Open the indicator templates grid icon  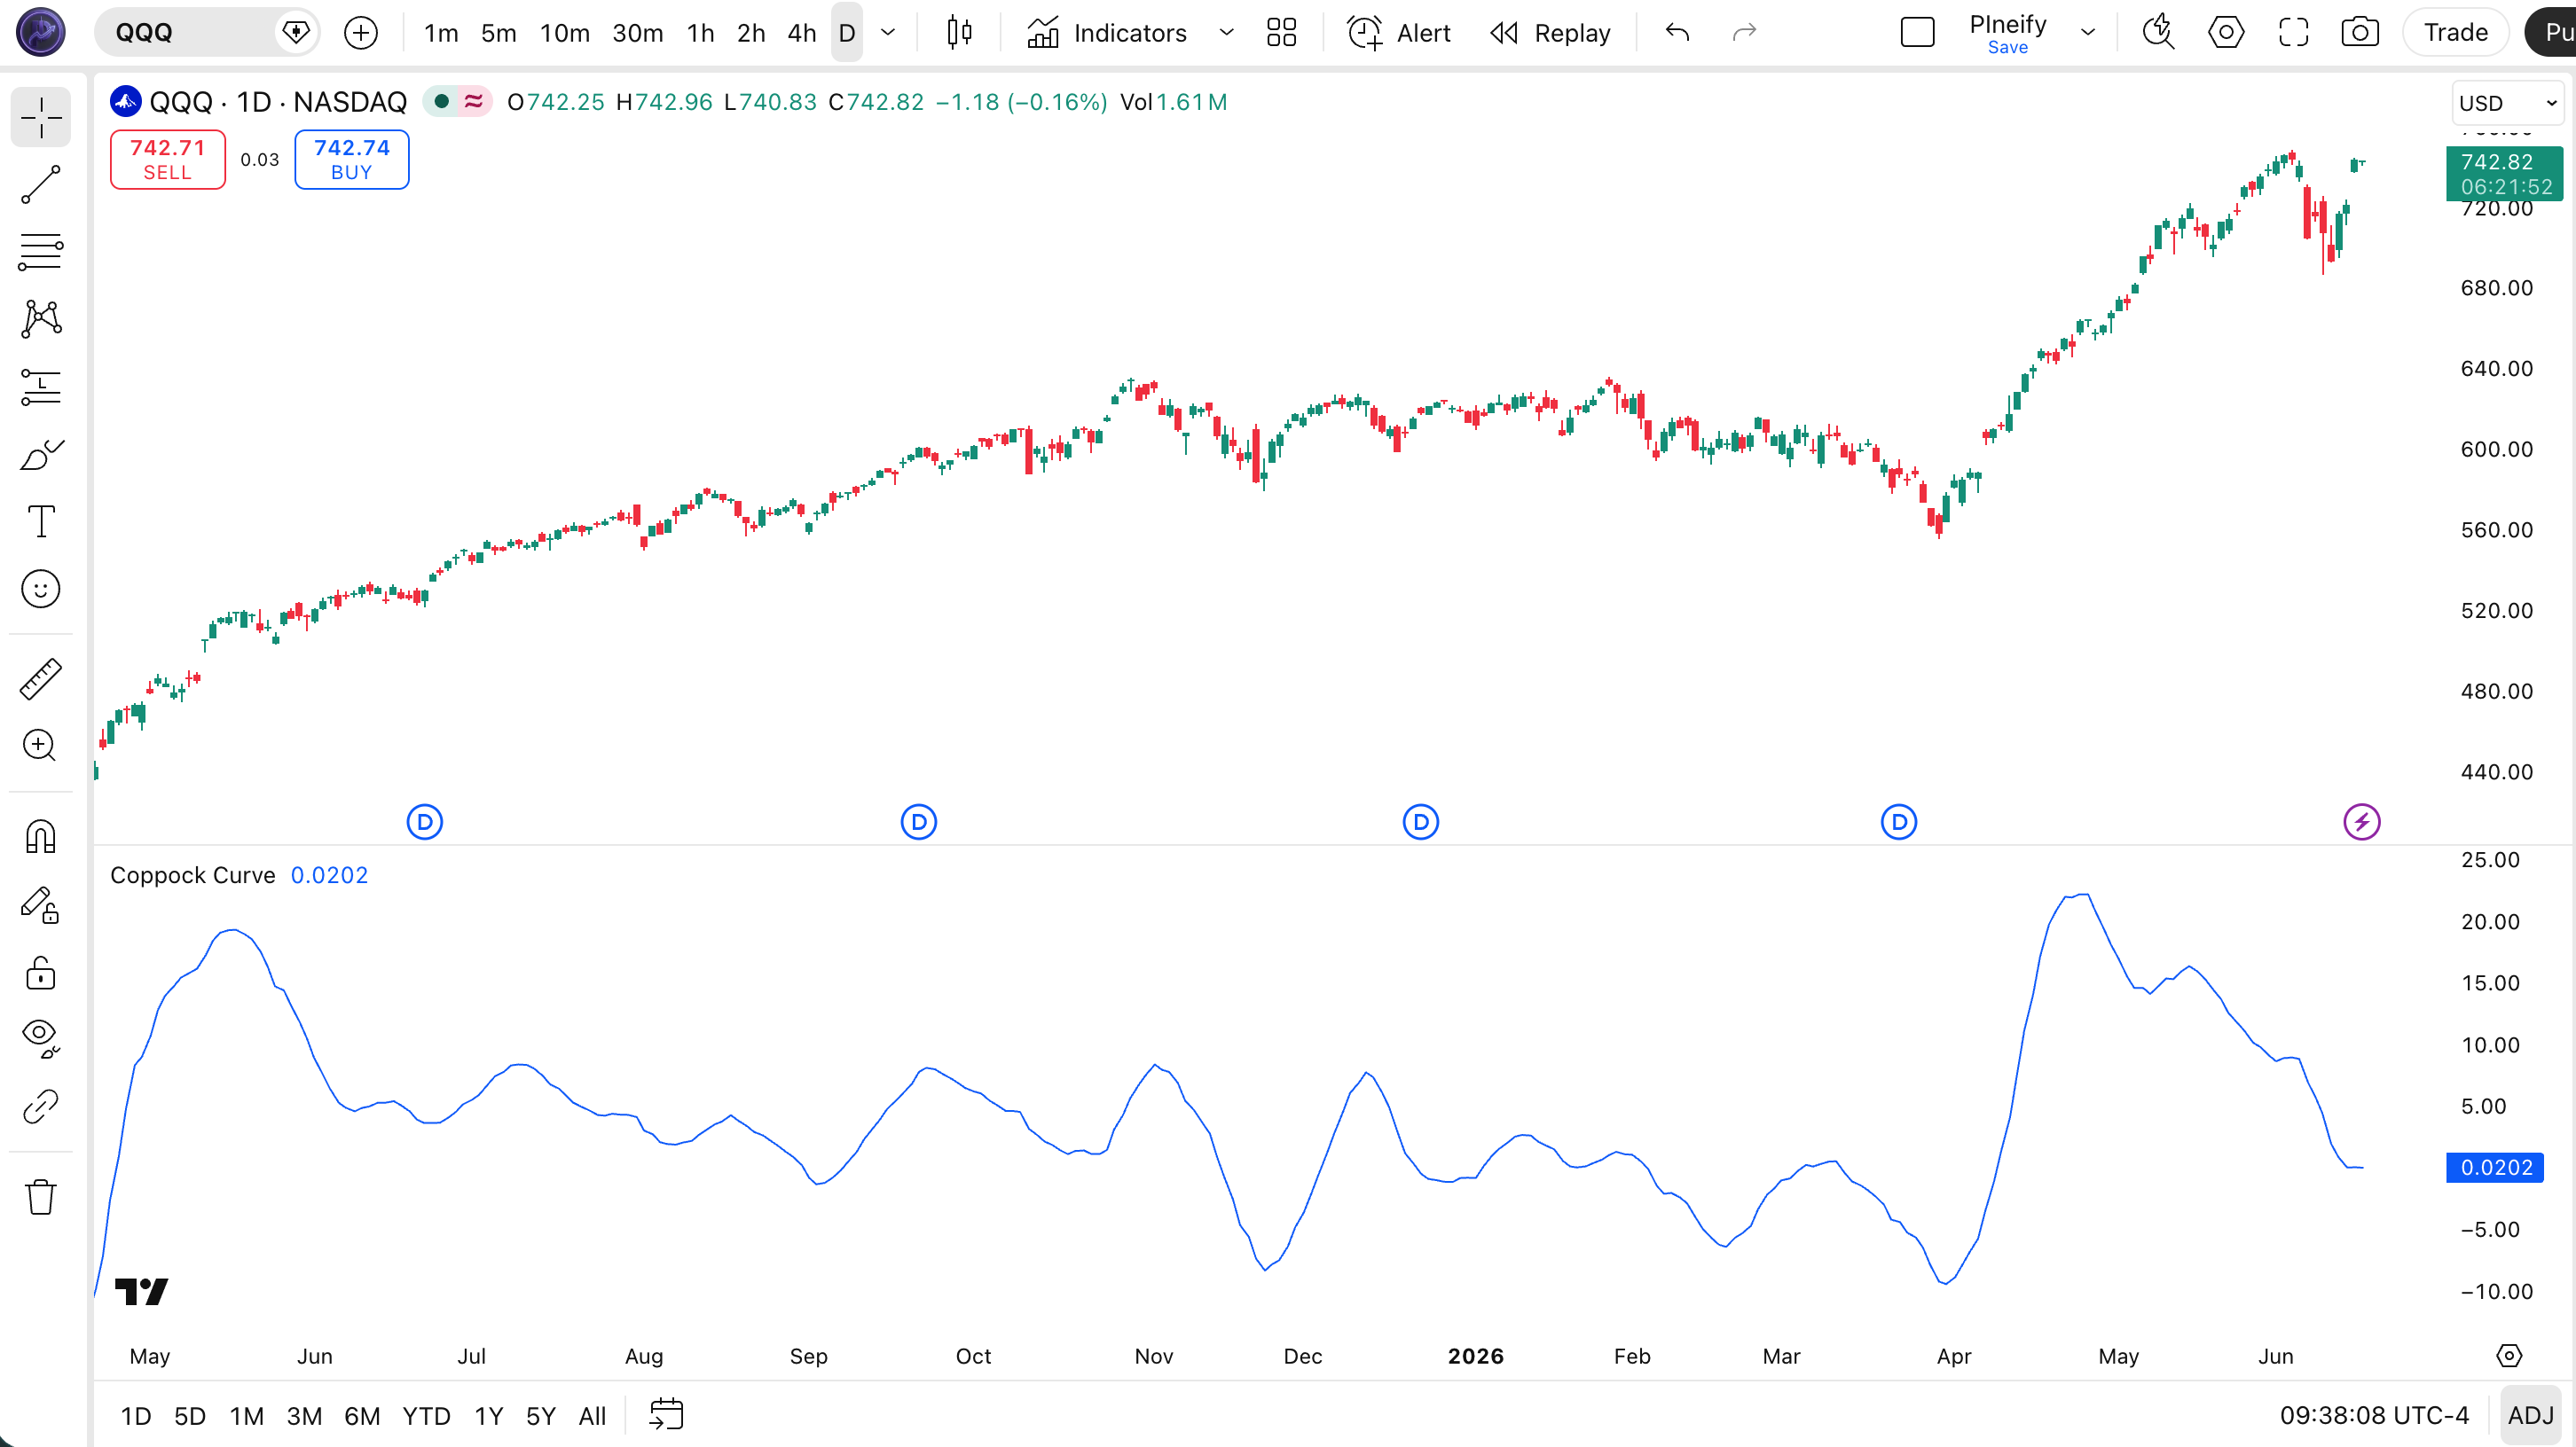pyautogui.click(x=1281, y=33)
